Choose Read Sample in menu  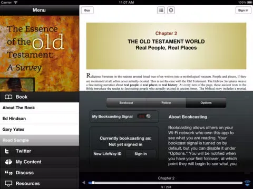pos(40,140)
